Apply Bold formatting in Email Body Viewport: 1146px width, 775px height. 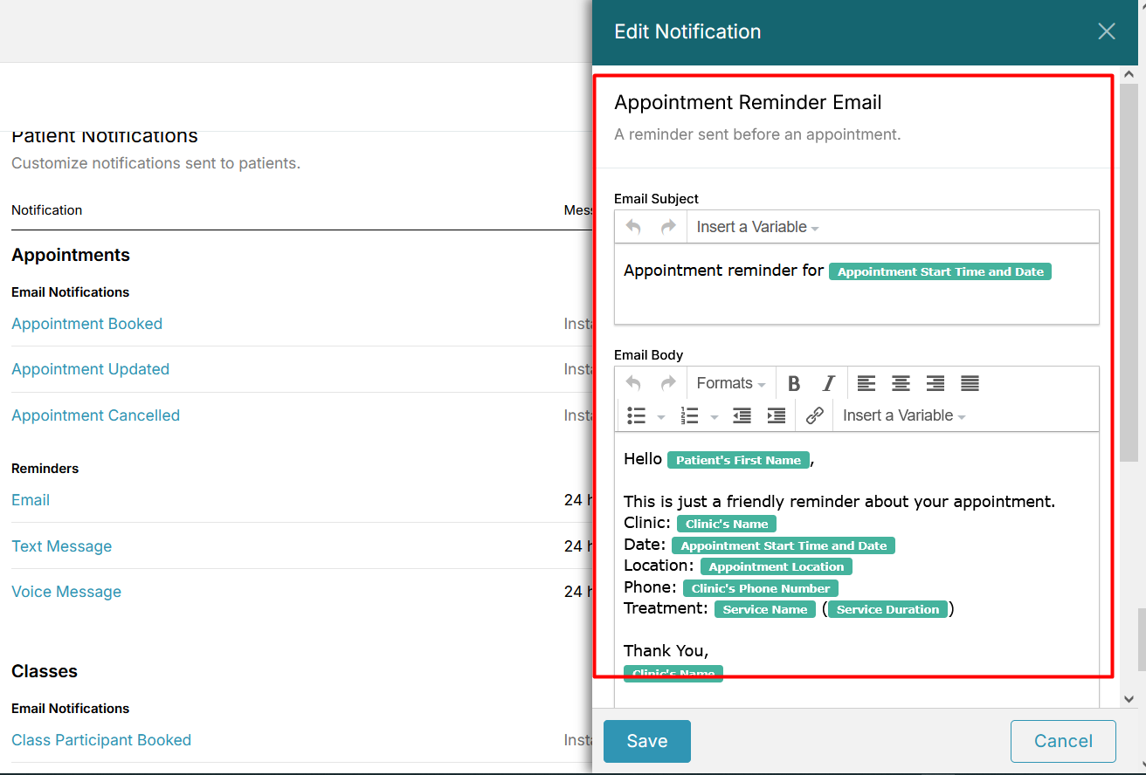click(x=793, y=383)
